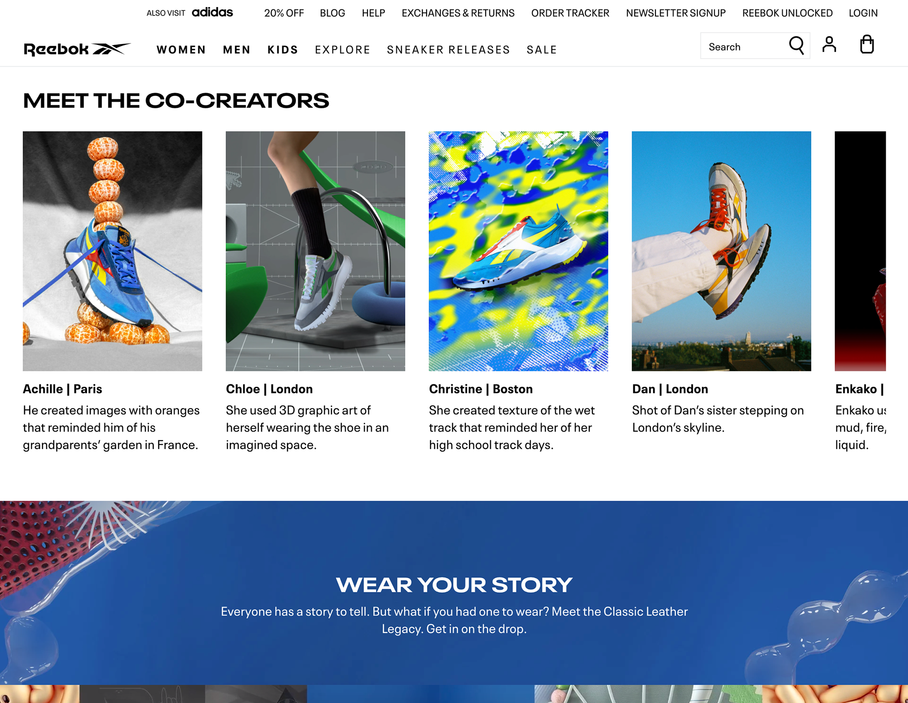The width and height of the screenshot is (908, 703).
Task: Open the shopping bag icon
Action: [867, 44]
